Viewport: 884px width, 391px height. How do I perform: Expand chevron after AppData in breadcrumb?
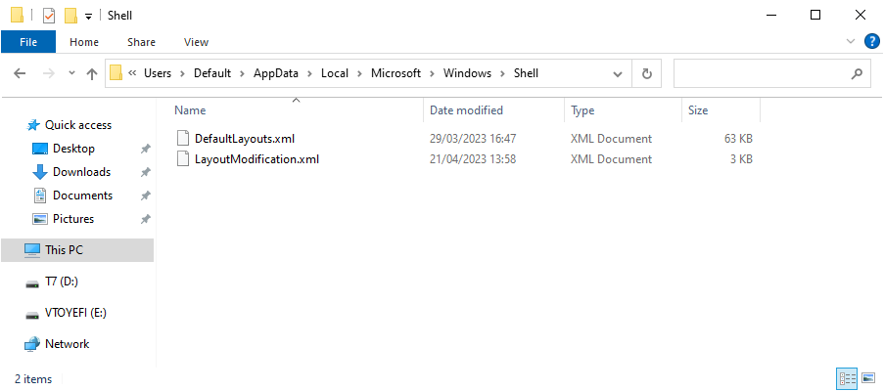click(x=310, y=73)
